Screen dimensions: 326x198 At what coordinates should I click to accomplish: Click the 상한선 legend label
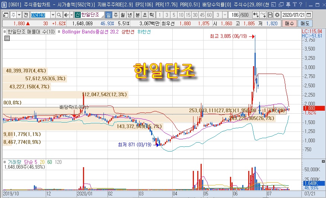pos(128,32)
